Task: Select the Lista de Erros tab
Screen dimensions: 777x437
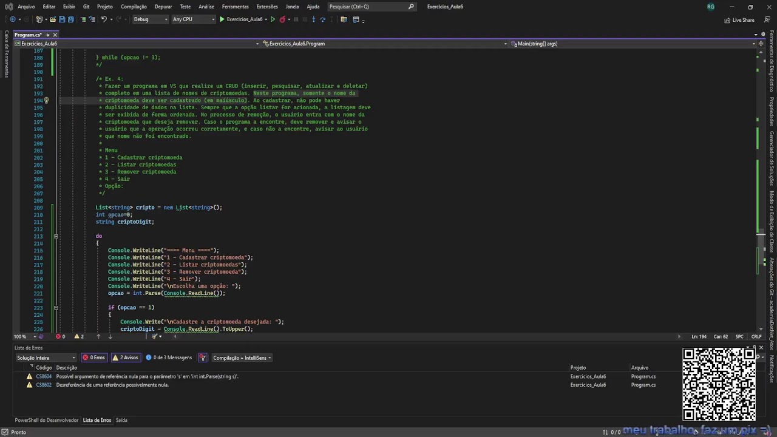Action: (97, 420)
